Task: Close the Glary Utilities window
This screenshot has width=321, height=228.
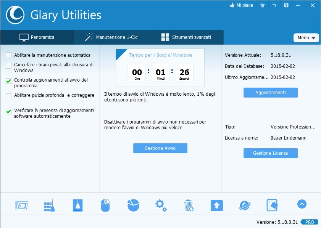Action: (312, 5)
